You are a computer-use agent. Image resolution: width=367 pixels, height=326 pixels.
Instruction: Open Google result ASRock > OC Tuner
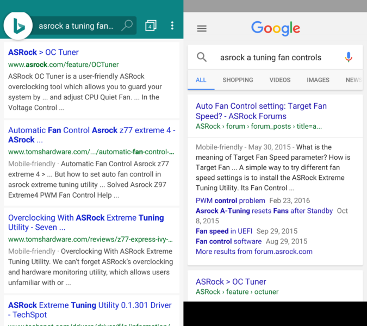click(231, 282)
